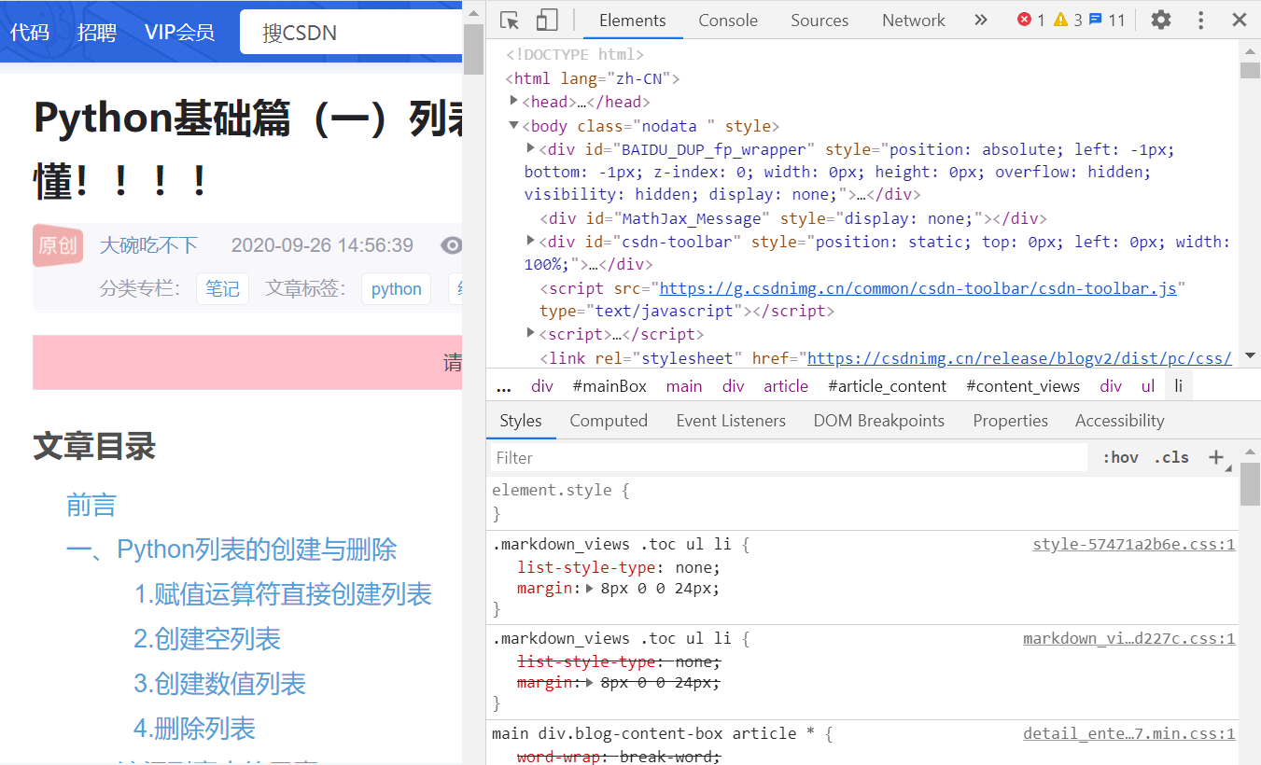Select the ul breadcrumb item

[x=1148, y=386]
